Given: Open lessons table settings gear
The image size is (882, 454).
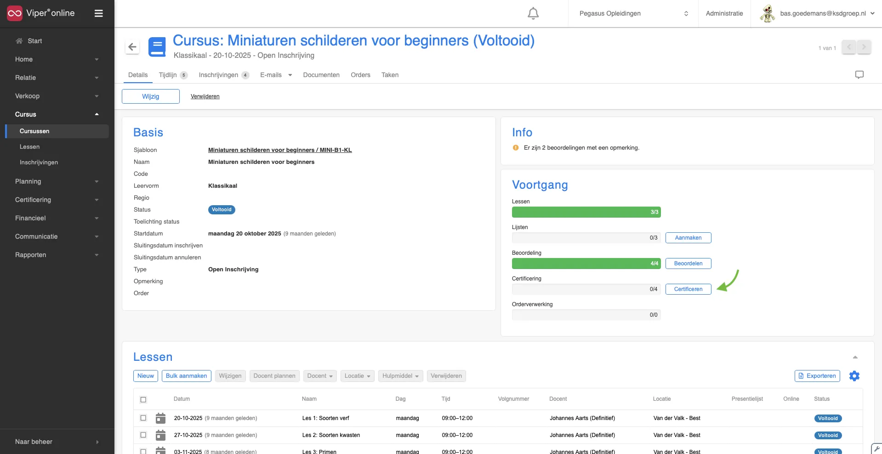Looking at the screenshot, I should (854, 376).
